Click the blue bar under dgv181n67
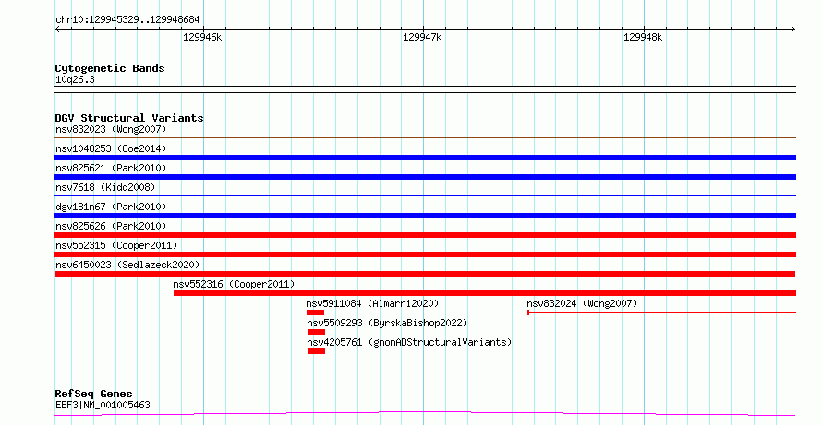This screenshot has width=822, height=425. [425, 216]
